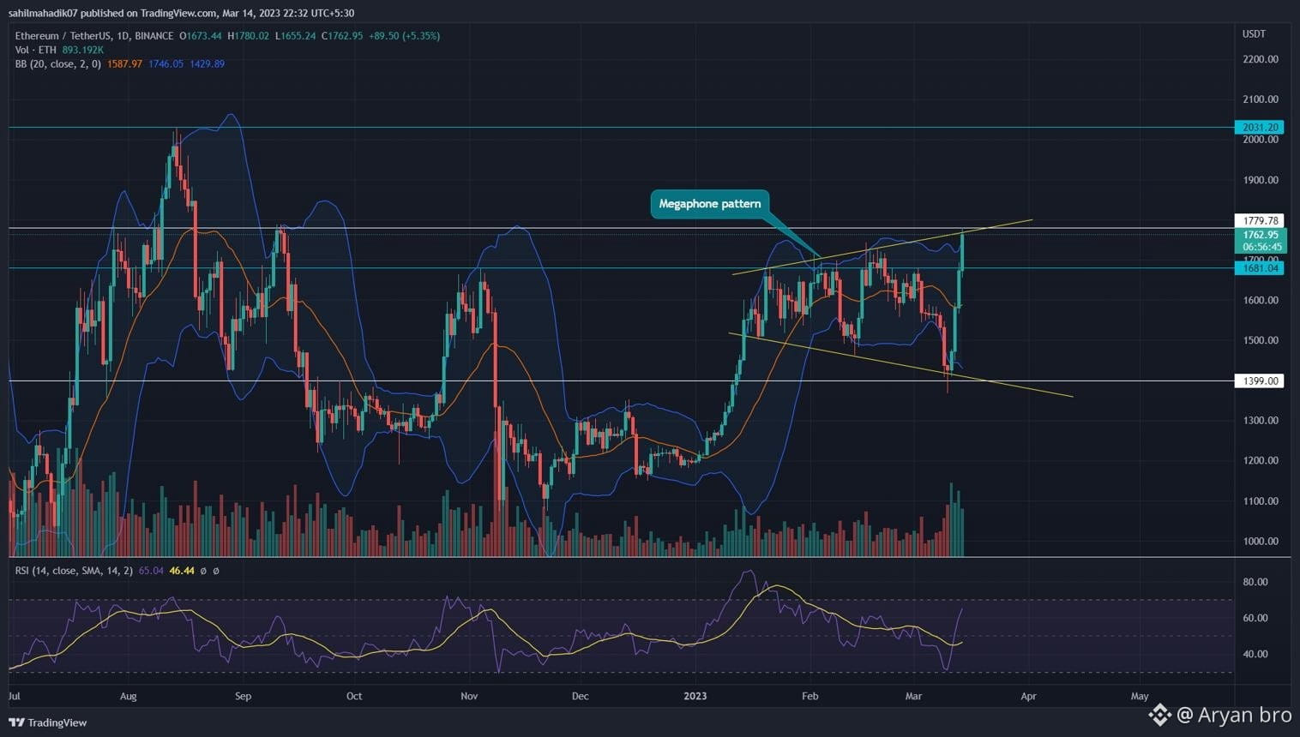The height and width of the screenshot is (737, 1300).
Task: Click the TradingView logo at bottom left
Action: [x=48, y=722]
